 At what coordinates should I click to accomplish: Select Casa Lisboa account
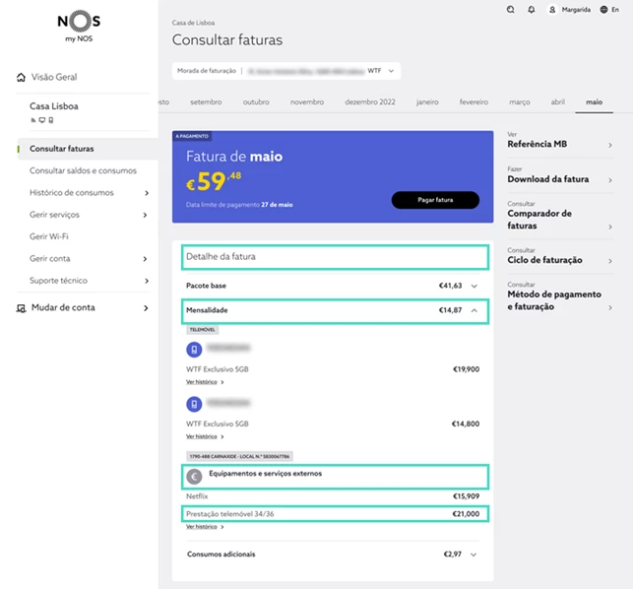click(x=54, y=106)
